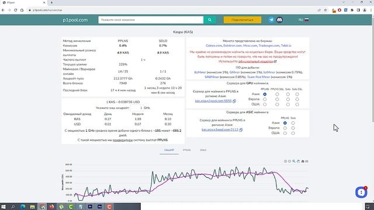The image size is (374, 210).
Task: Click the hashrate GH/s input field
Action: [x=137, y=108]
